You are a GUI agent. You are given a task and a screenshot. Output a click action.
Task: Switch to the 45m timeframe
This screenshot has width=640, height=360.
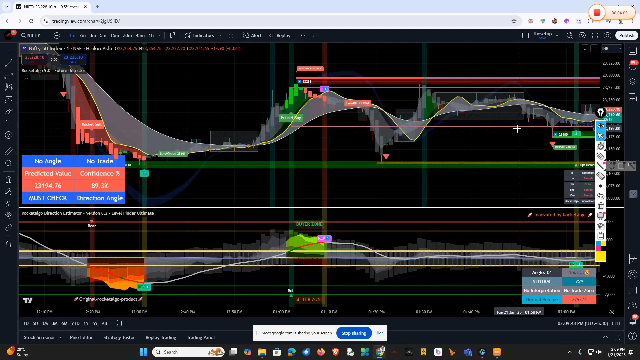[x=140, y=35]
